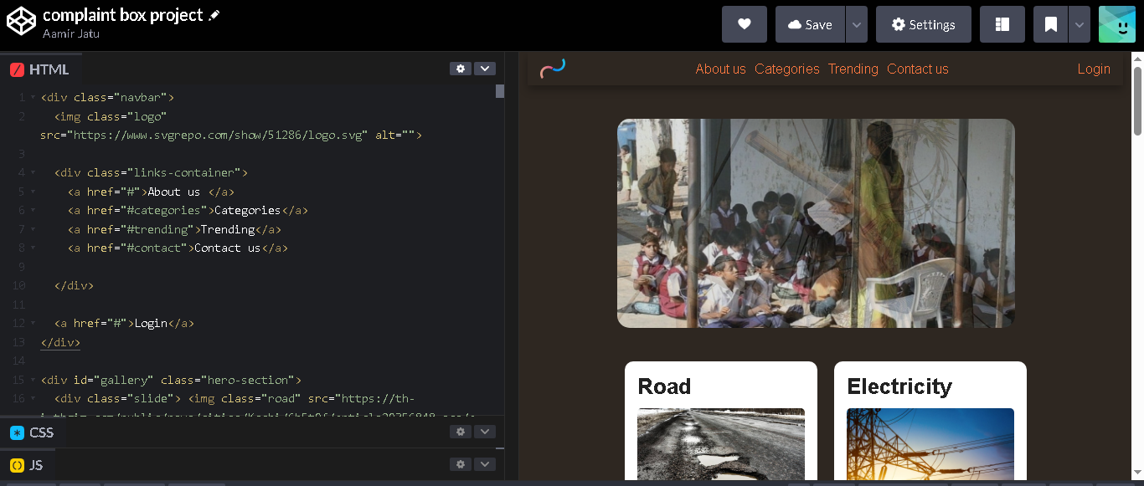Open the Change View layout button
Viewport: 1144px width, 486px height.
coord(1002,24)
